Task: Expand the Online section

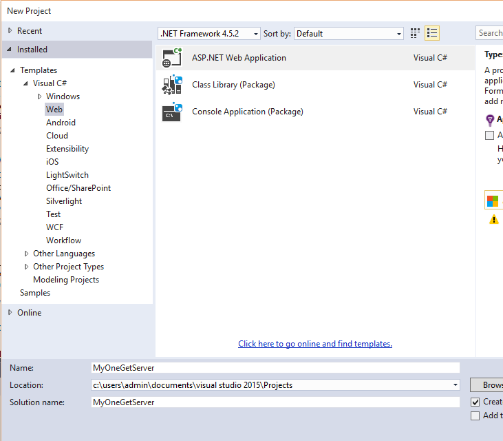Action: (10, 312)
